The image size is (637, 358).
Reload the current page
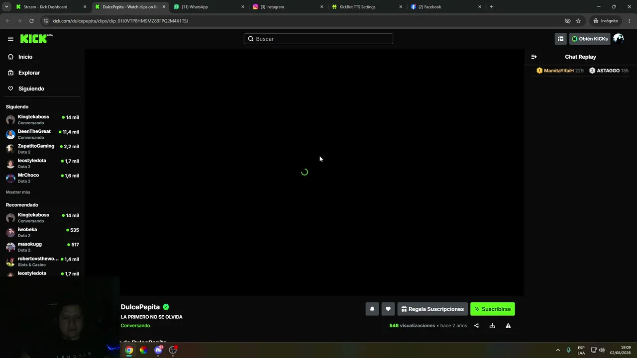point(31,21)
